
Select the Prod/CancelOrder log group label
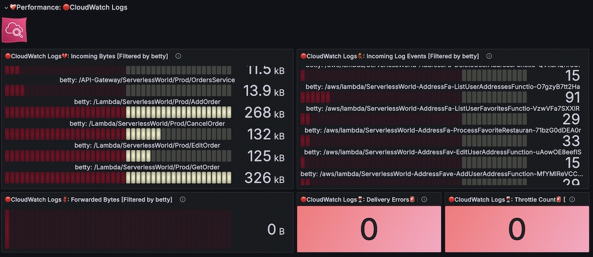(148, 124)
